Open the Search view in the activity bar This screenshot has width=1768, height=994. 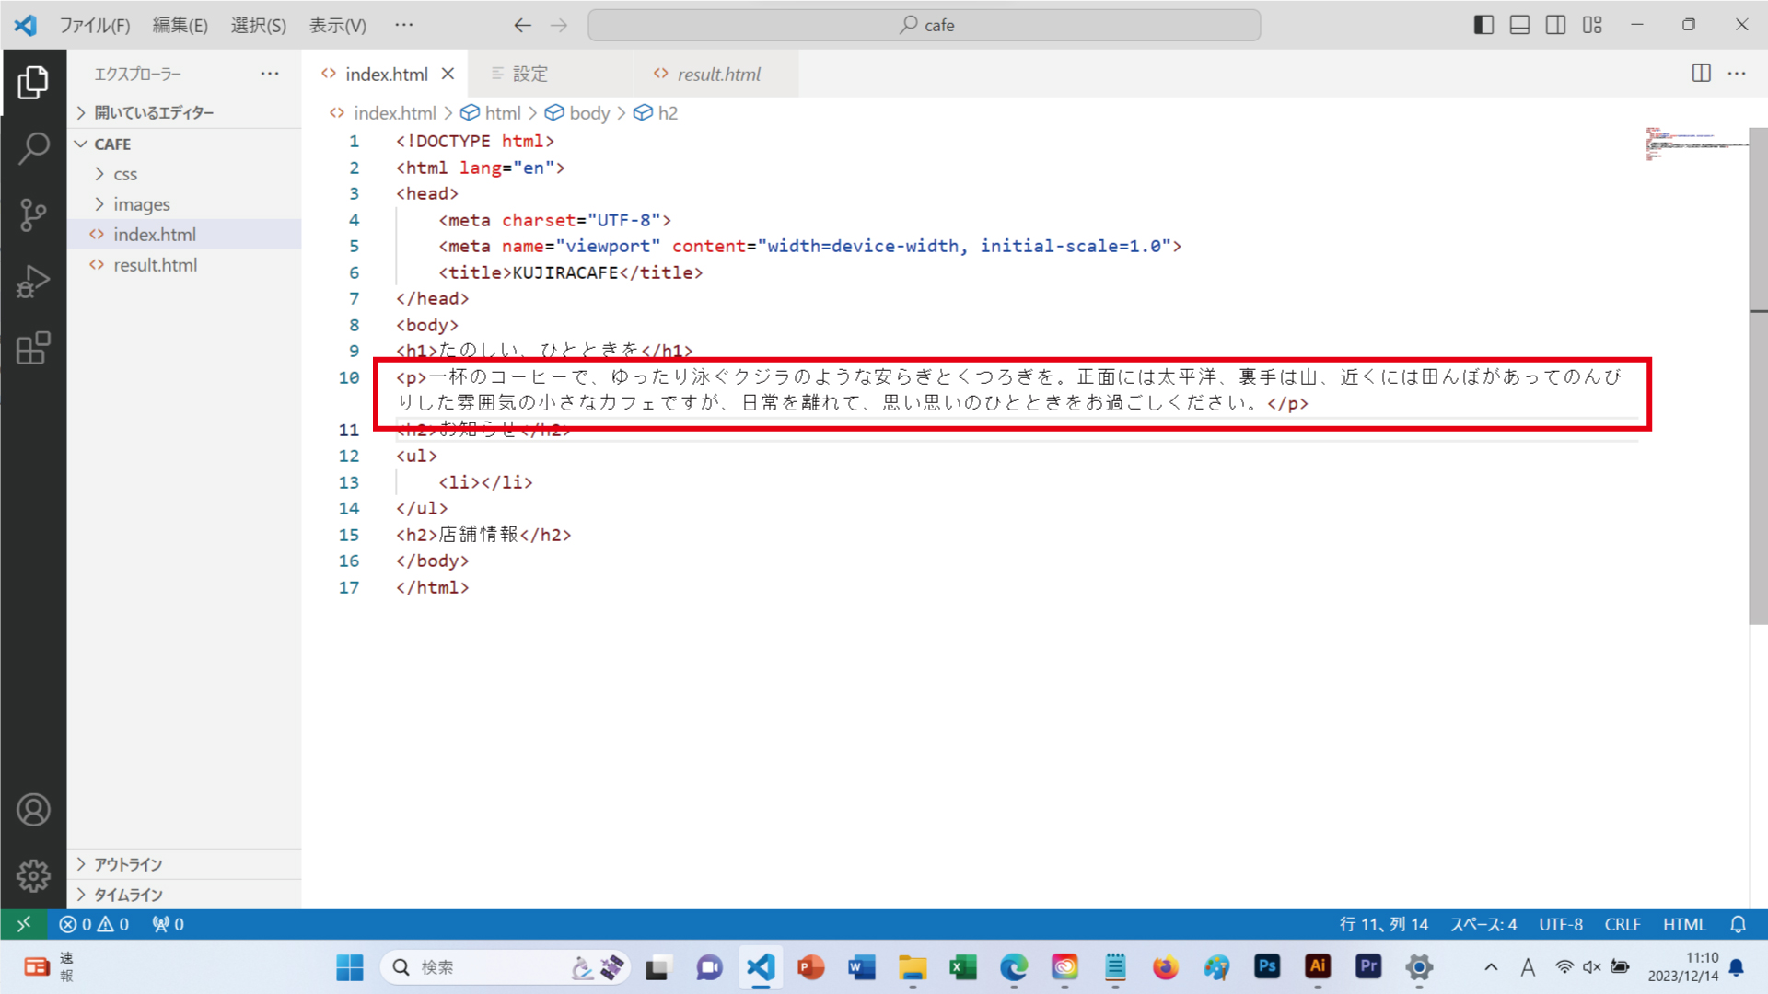click(34, 147)
